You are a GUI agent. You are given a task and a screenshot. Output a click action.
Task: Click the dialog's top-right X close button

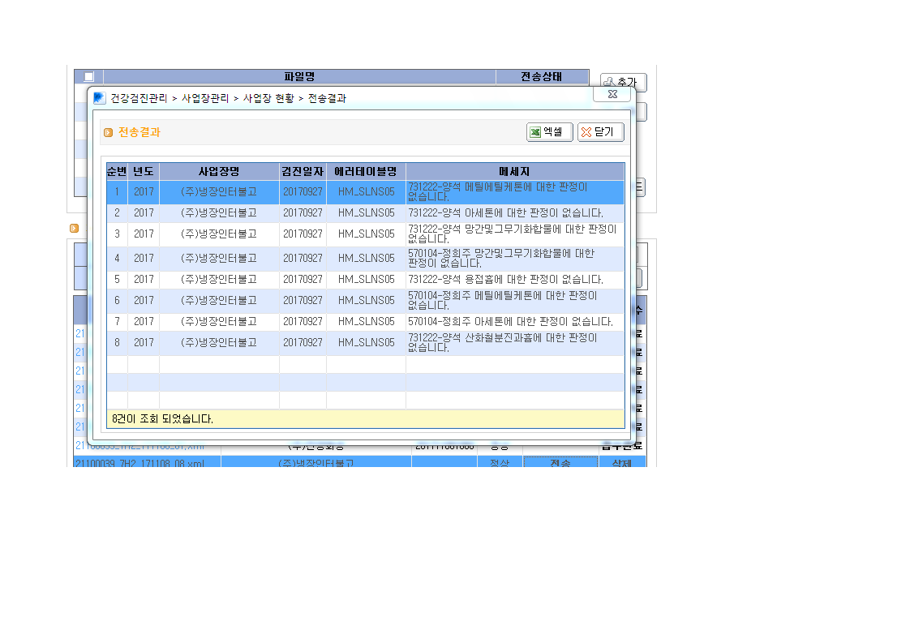(612, 94)
